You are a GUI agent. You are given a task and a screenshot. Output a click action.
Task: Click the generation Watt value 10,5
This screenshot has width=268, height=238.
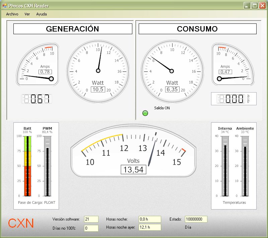click(98, 90)
